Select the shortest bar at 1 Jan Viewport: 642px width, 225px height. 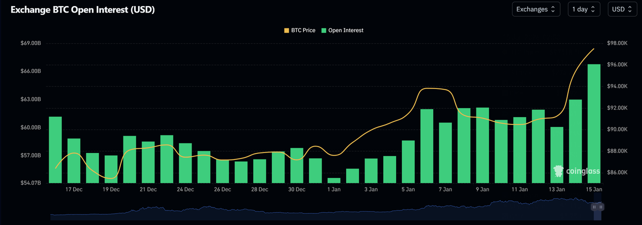click(x=334, y=180)
